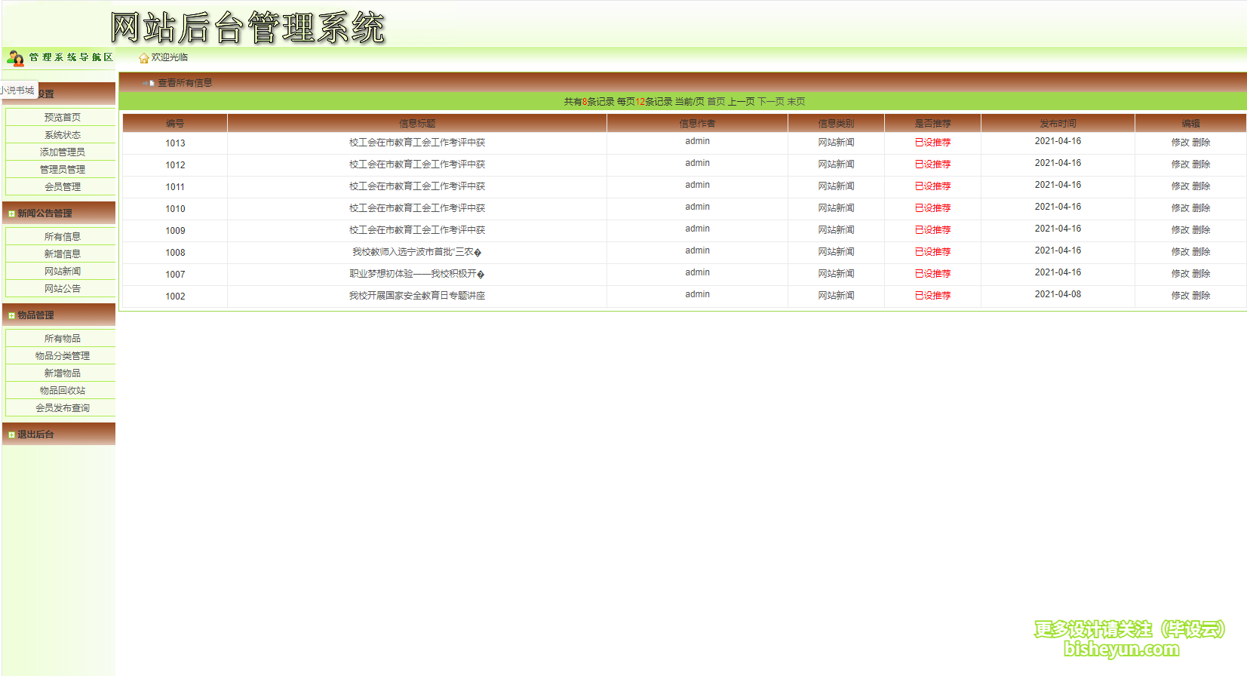Toggle 已设推荐 status for record 1008

click(932, 251)
